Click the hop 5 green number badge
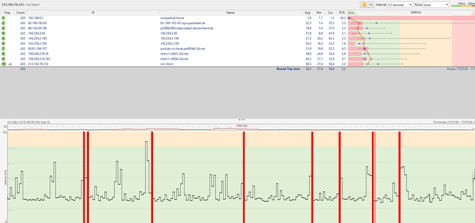Screen dimensions: 475x223 tap(3, 38)
